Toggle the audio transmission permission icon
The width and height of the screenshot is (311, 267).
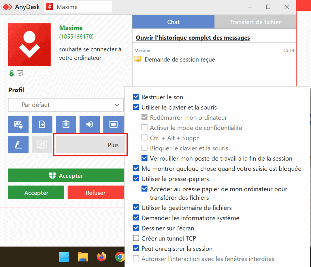(x=90, y=124)
